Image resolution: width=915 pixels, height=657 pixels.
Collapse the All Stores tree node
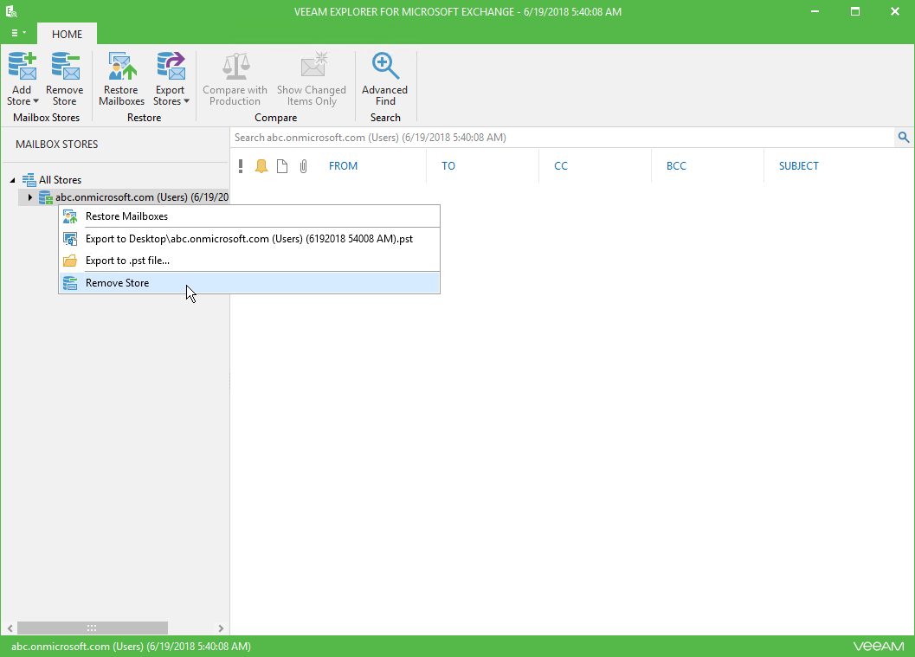pos(12,180)
